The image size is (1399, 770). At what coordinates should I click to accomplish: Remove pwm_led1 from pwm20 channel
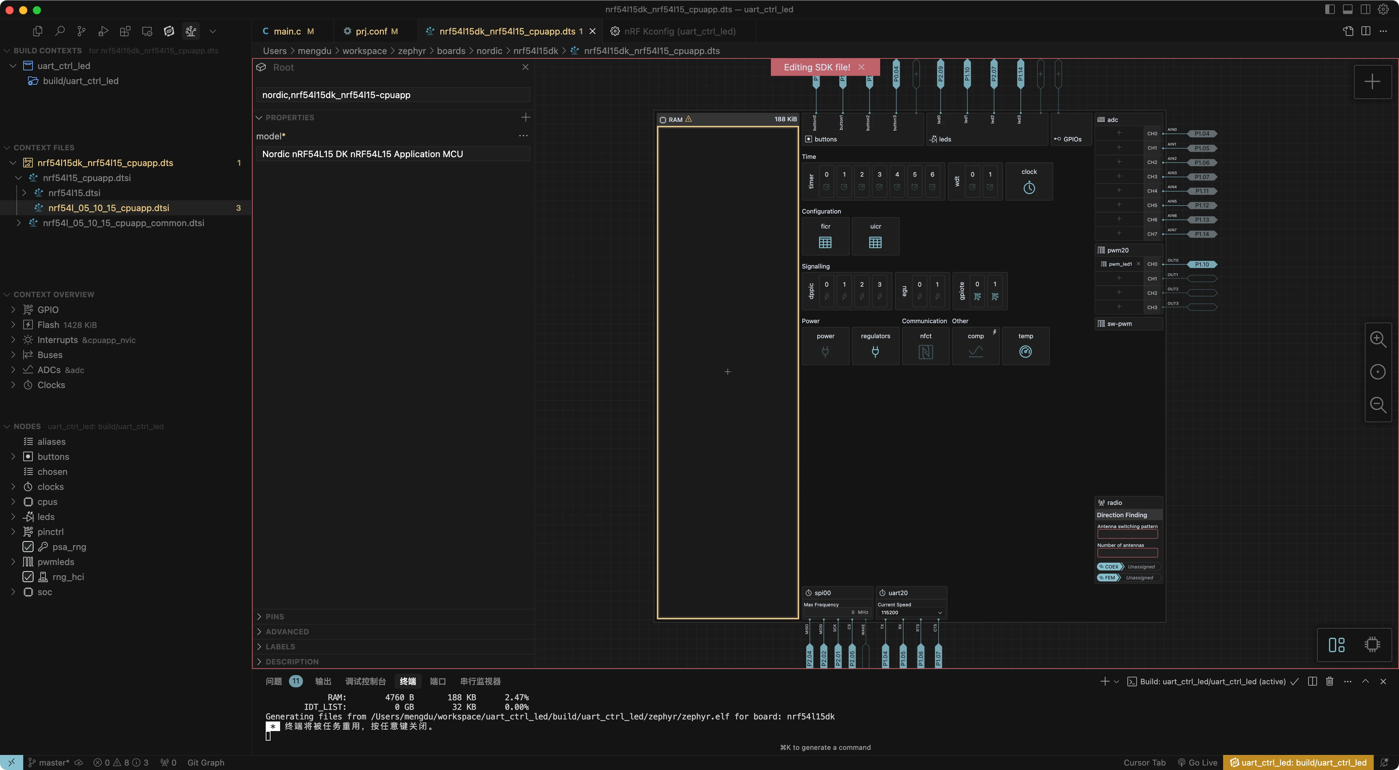1138,264
